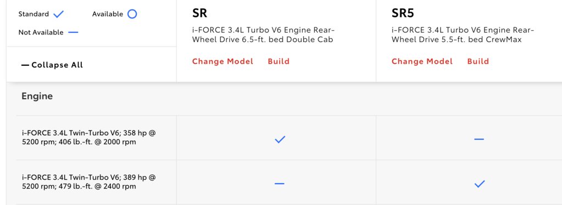Collapse the Engine section header

pos(37,96)
